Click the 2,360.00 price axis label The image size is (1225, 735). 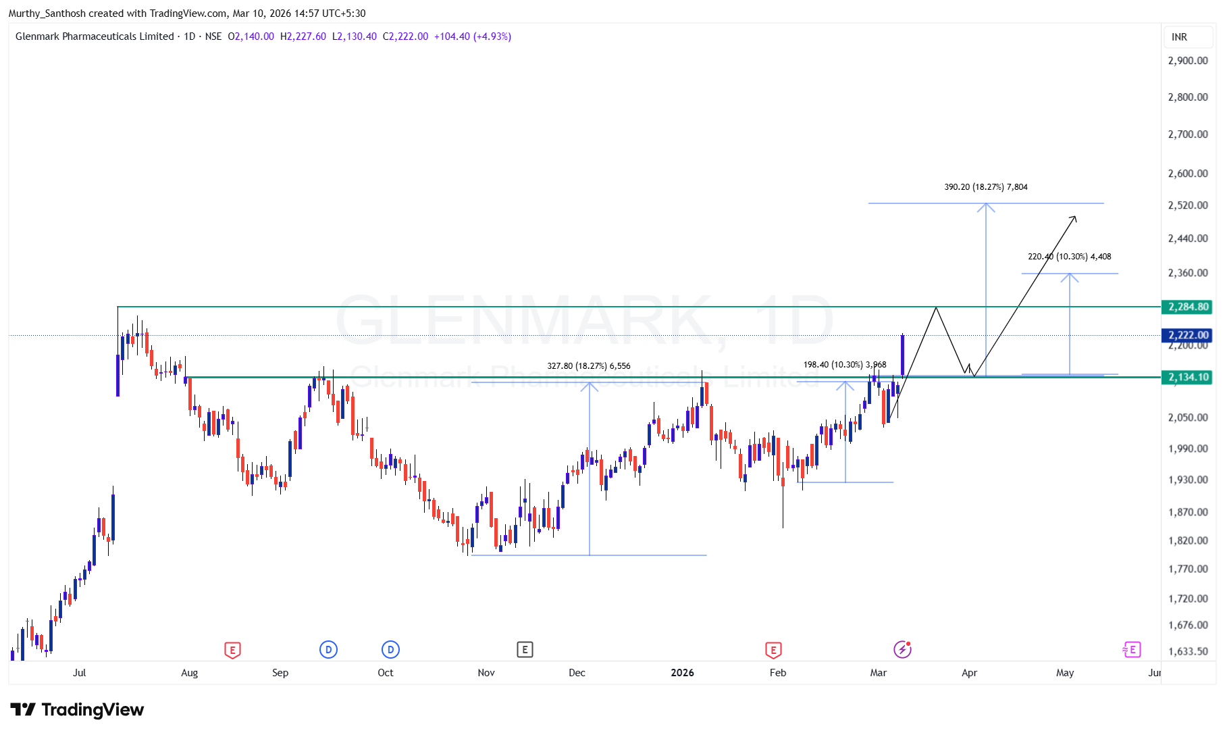pos(1188,273)
